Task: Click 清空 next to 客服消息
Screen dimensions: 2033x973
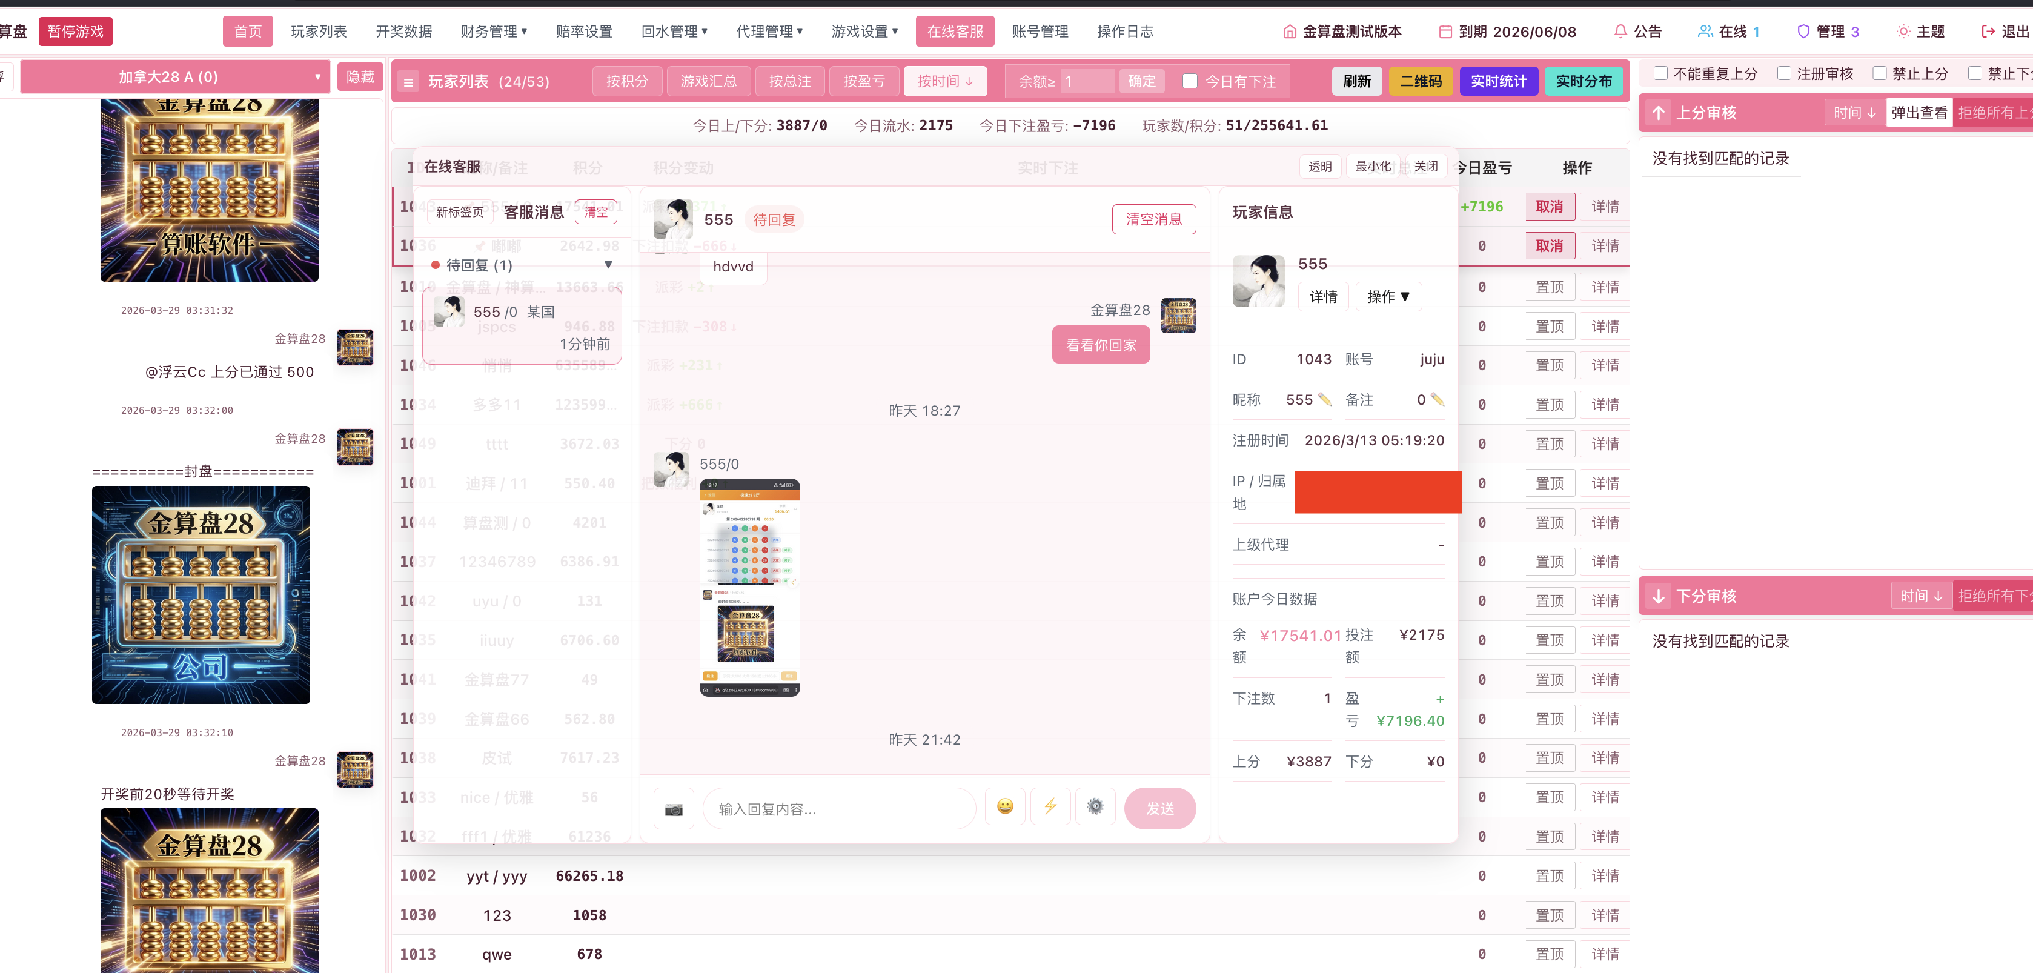Action: click(596, 212)
